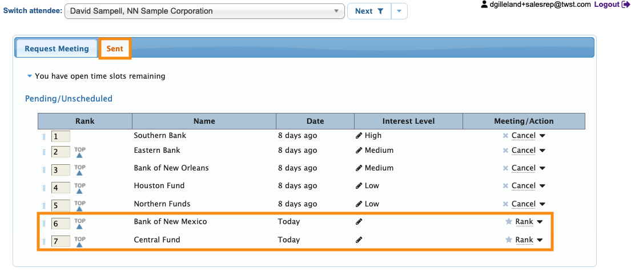Click the Logout arrow icon
The image size is (639, 276).
point(626,5)
